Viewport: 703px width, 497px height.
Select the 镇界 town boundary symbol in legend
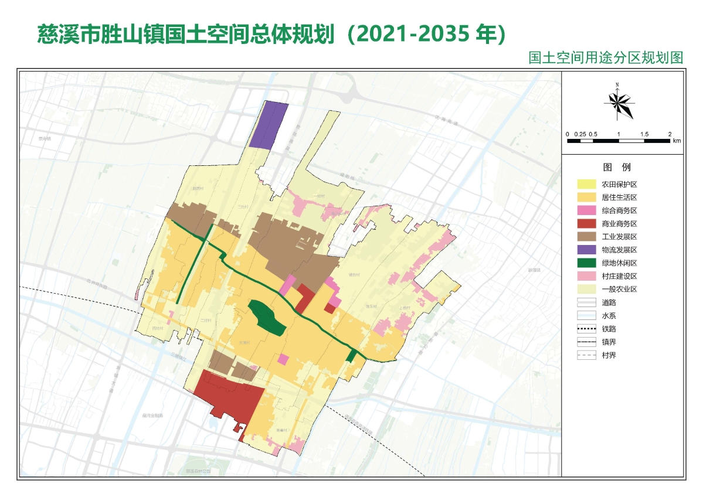tap(586, 342)
